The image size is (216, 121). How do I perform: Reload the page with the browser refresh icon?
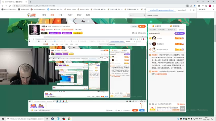pyautogui.click(x=10, y=6)
